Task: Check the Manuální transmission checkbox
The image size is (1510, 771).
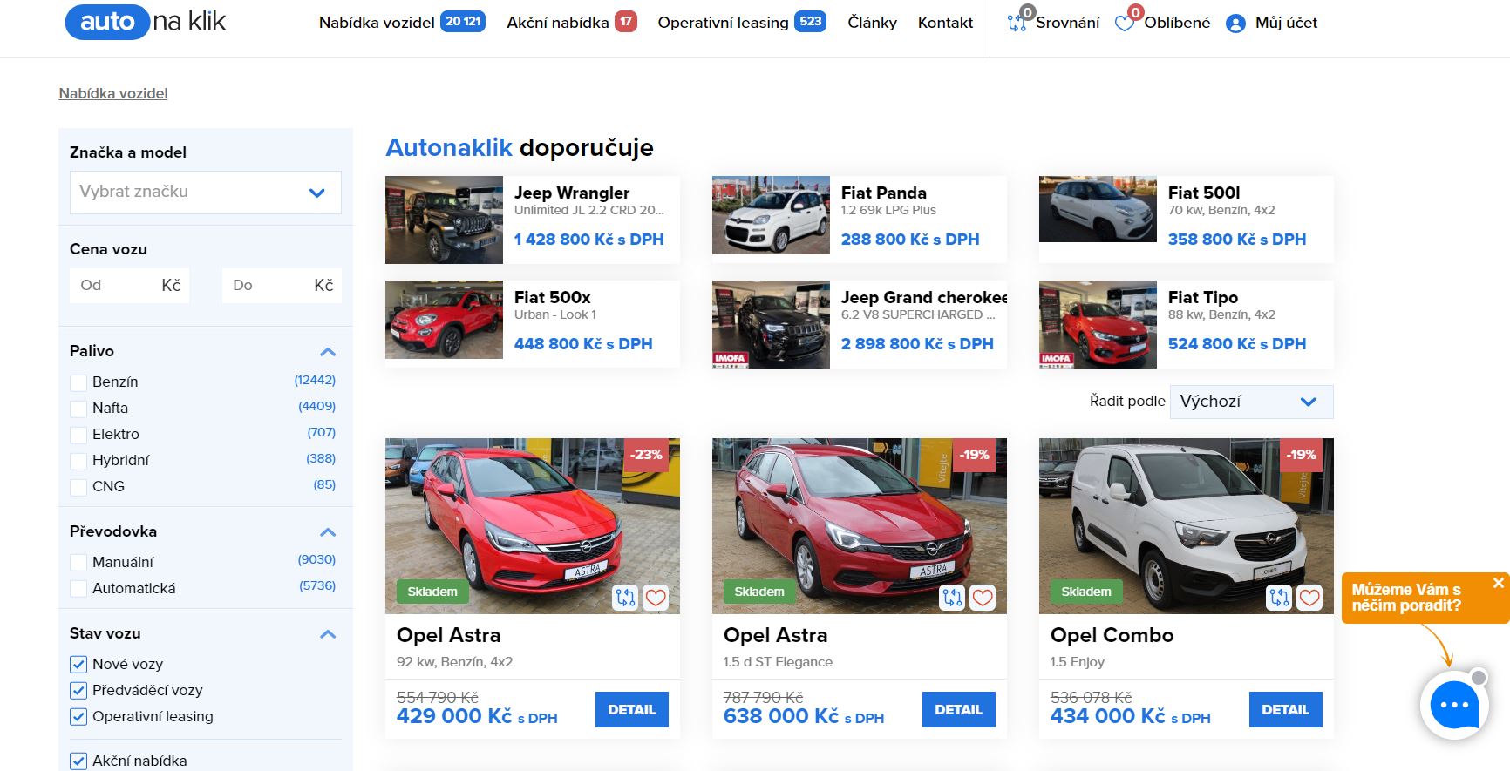Action: click(x=78, y=563)
